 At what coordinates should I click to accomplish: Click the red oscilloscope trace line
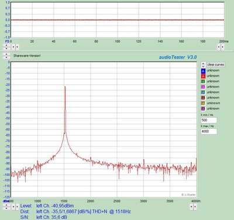point(118,20)
